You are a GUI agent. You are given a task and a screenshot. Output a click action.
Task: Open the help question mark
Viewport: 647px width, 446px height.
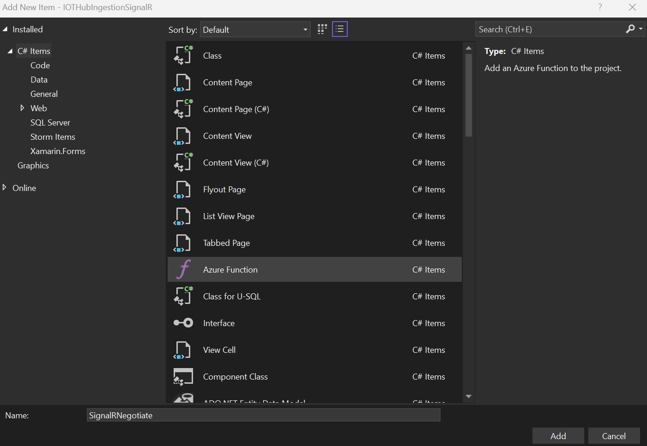click(600, 7)
